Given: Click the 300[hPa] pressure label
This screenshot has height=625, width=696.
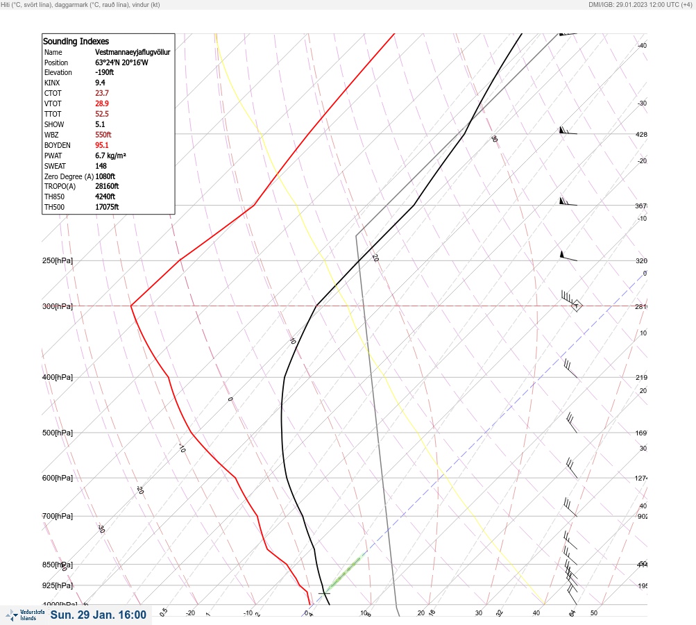Looking at the screenshot, I should tap(58, 306).
